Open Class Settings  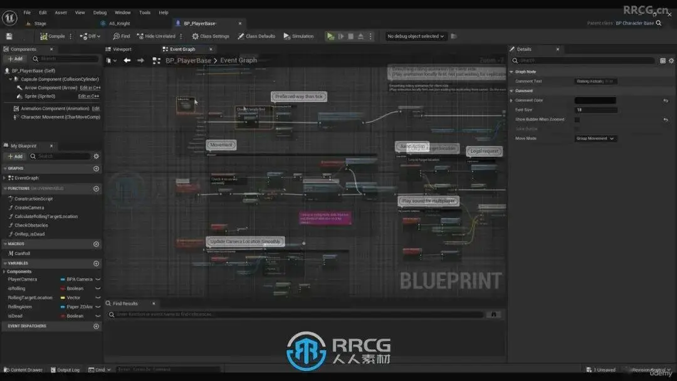click(210, 36)
